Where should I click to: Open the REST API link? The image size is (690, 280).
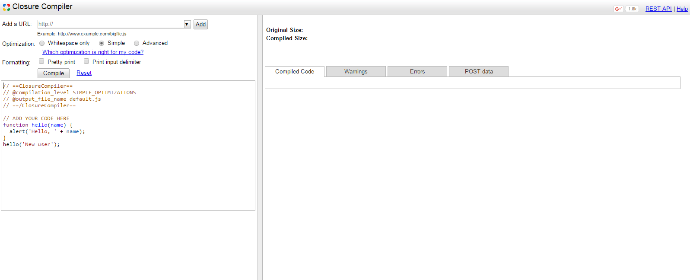(x=658, y=9)
